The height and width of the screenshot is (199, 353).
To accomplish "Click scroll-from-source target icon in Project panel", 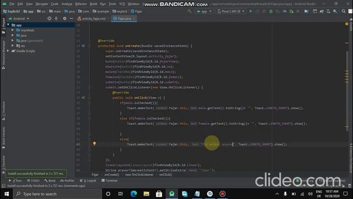I will click(49, 18).
